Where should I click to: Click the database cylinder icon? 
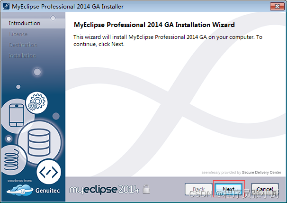coord(39,142)
